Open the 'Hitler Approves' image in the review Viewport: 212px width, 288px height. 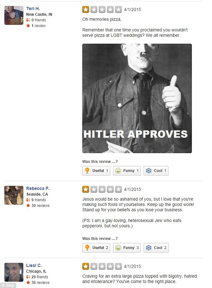pos(137,98)
